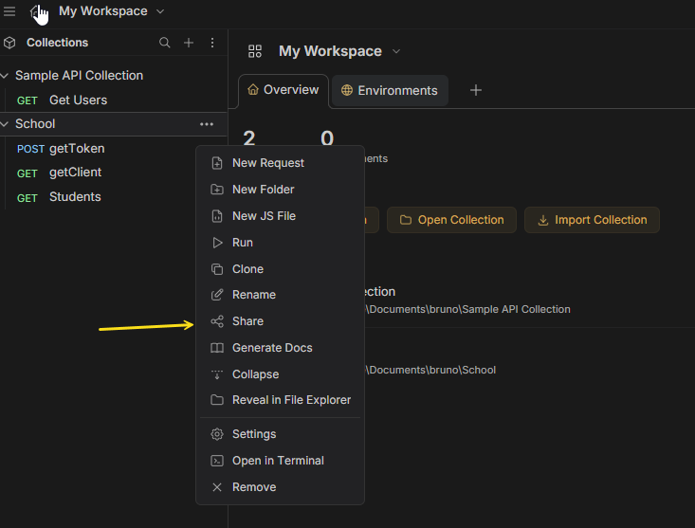This screenshot has width=695, height=528.
Task: Switch to the Overview tab
Action: point(283,90)
